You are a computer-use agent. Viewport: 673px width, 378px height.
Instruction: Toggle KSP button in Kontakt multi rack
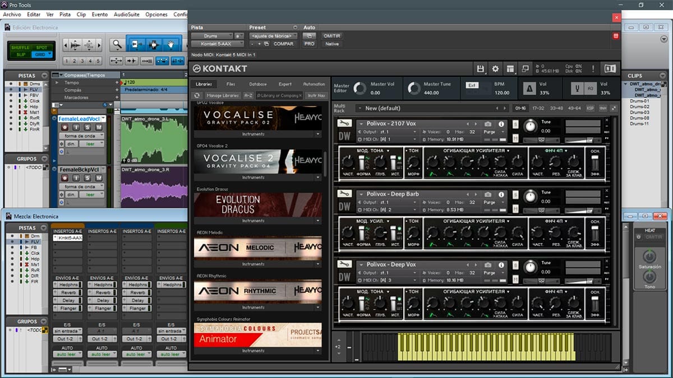590,108
